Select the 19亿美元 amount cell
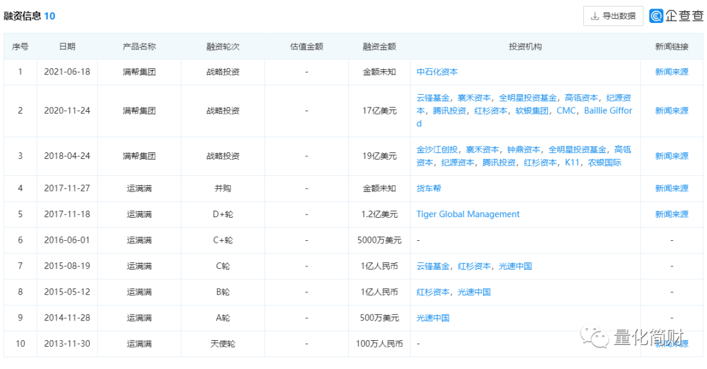Image resolution: width=707 pixels, height=369 pixels. 379,156
